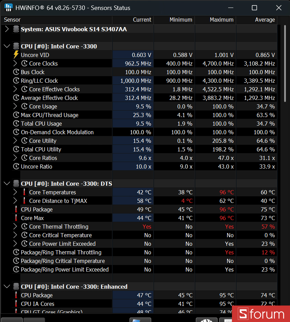Collapse the Intel Core -3300: DTS group
The image size is (290, 322).
(x=7, y=184)
